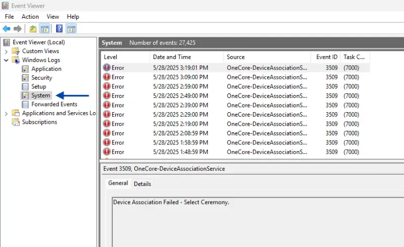Click error icon of 2:19:00 PM event
Image resolution: width=404 pixels, height=247 pixels.
[107, 124]
